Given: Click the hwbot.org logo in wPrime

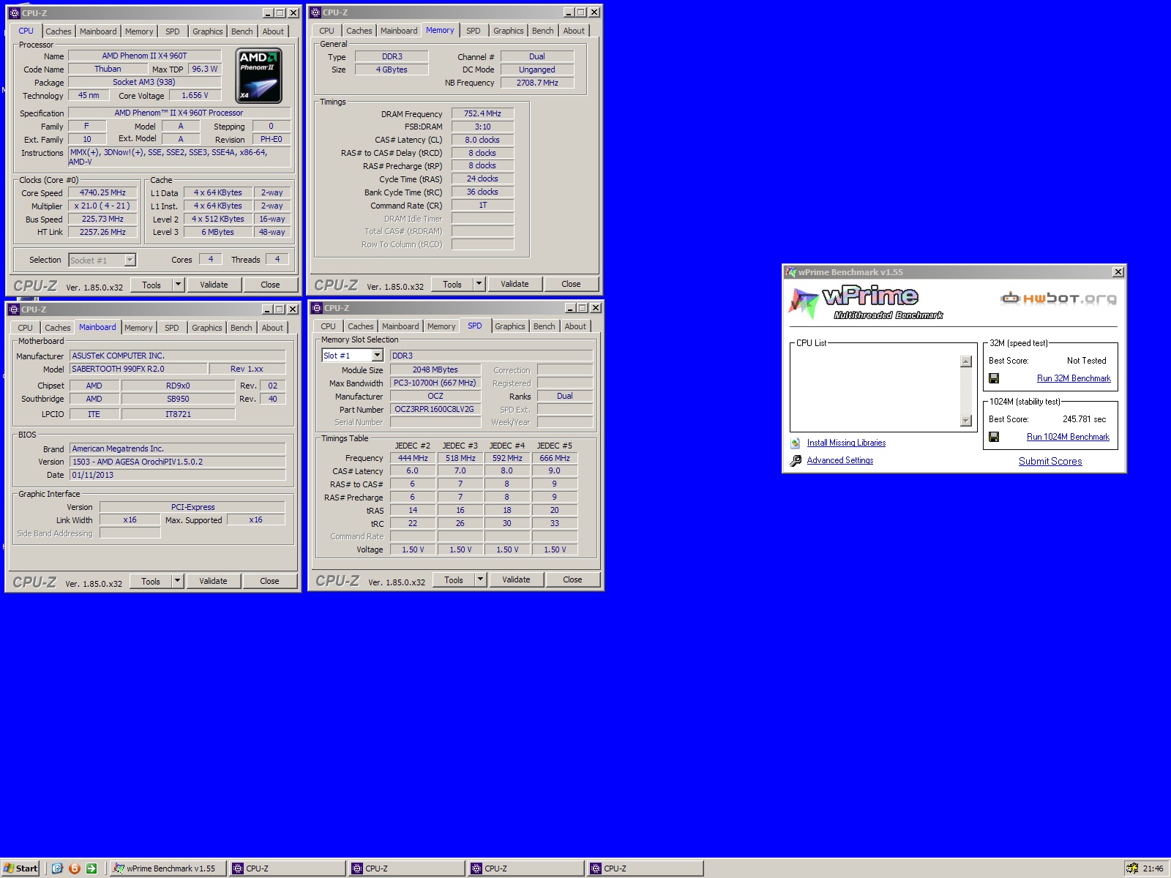Looking at the screenshot, I should coord(1059,298).
